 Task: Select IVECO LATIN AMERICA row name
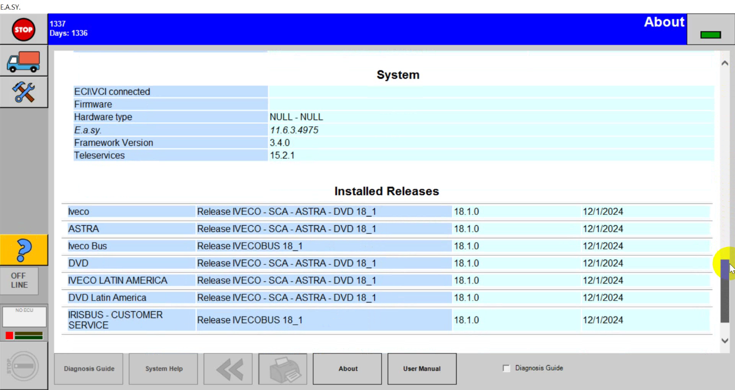coord(118,281)
